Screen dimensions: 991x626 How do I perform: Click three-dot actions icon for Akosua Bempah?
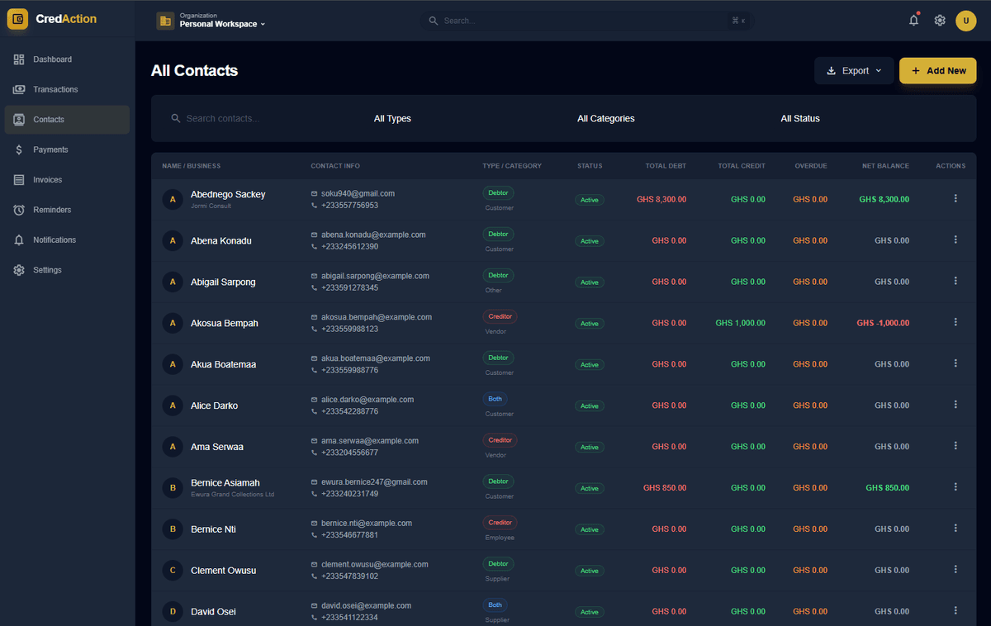point(955,322)
